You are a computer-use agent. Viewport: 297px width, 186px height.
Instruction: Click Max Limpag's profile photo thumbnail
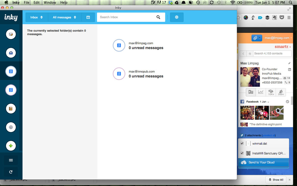tap(250, 77)
